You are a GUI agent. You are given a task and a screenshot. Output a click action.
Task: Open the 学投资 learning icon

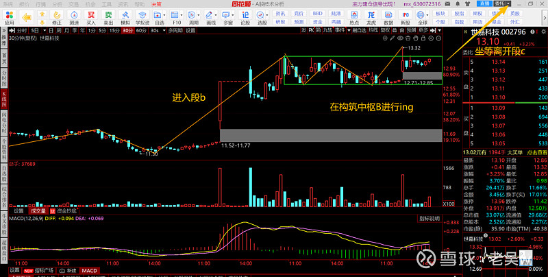click(x=142, y=18)
